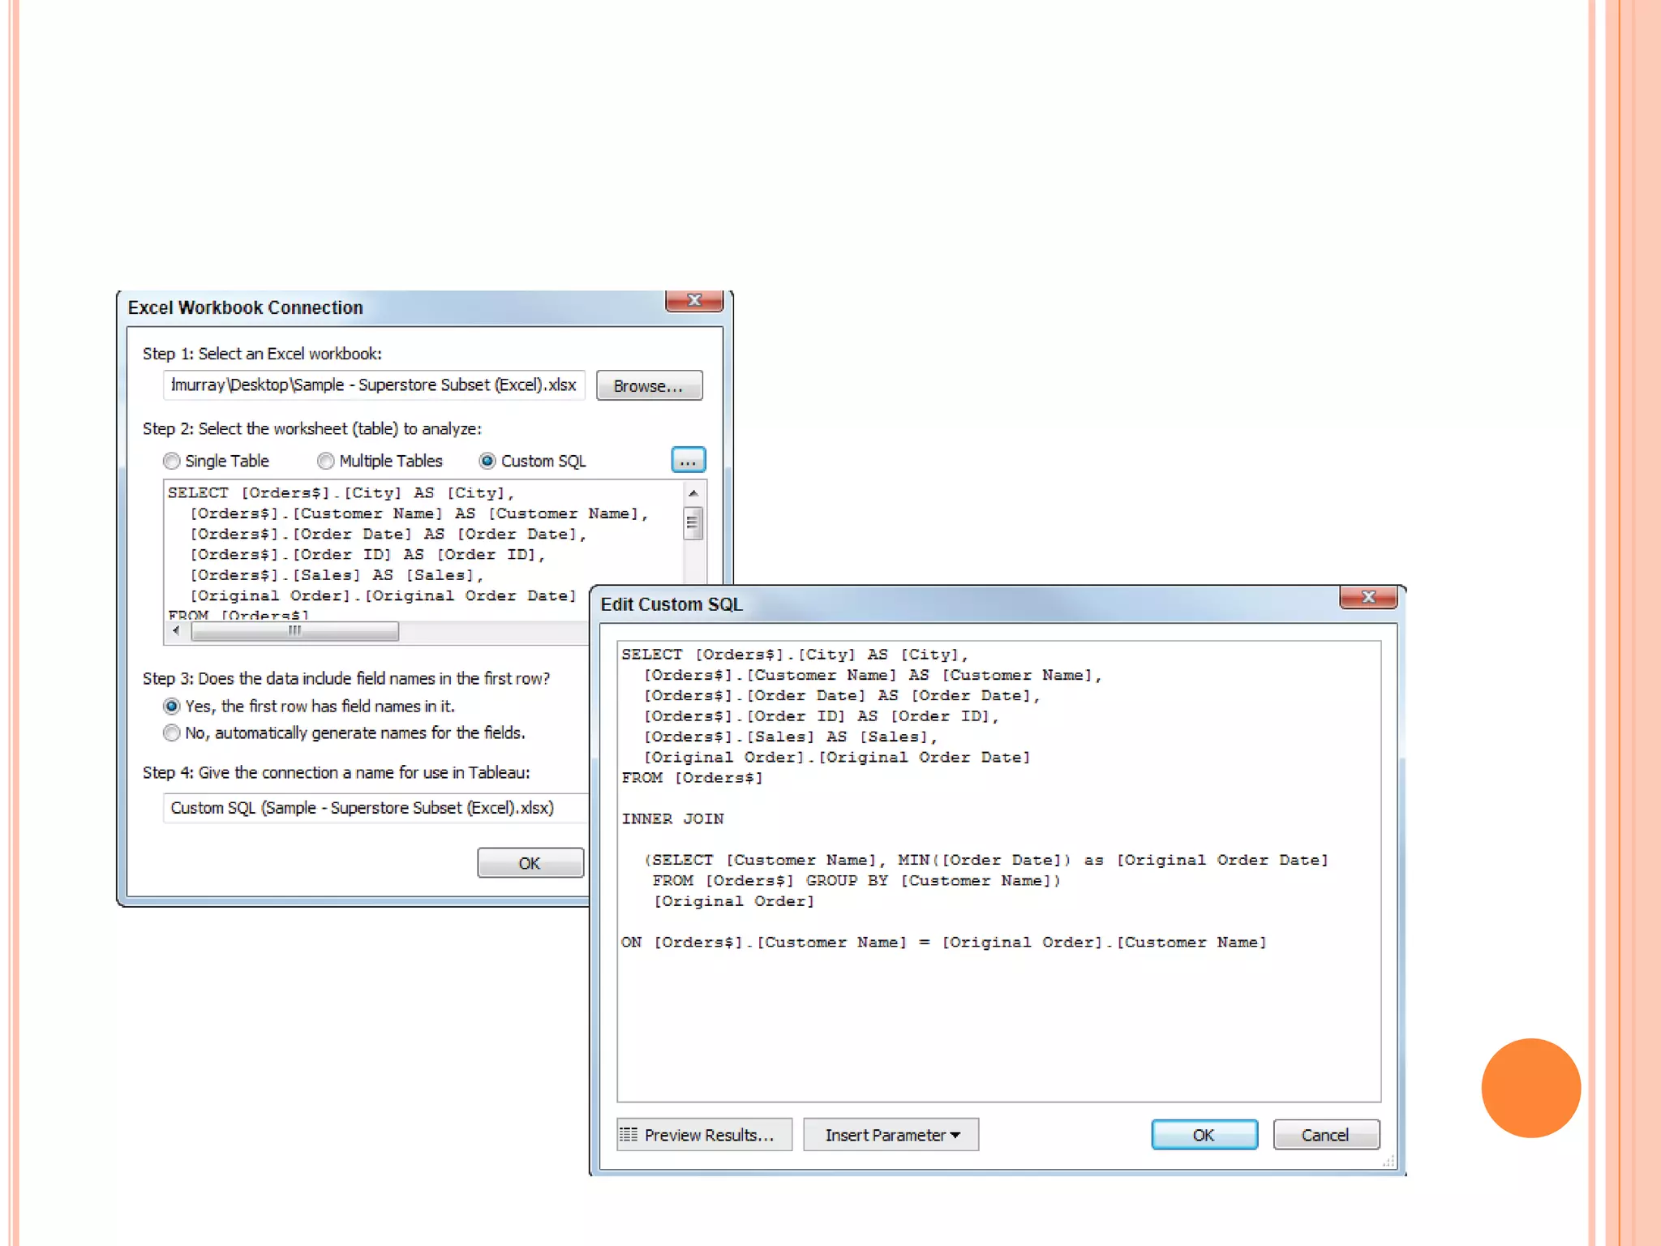This screenshot has width=1661, height=1246.
Task: Close the Excel Workbook Connection dialog
Action: click(x=693, y=300)
